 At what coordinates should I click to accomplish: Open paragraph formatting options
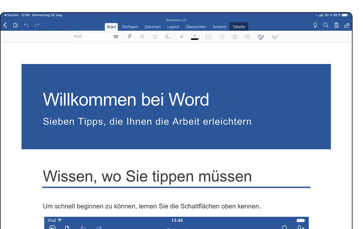point(261,37)
